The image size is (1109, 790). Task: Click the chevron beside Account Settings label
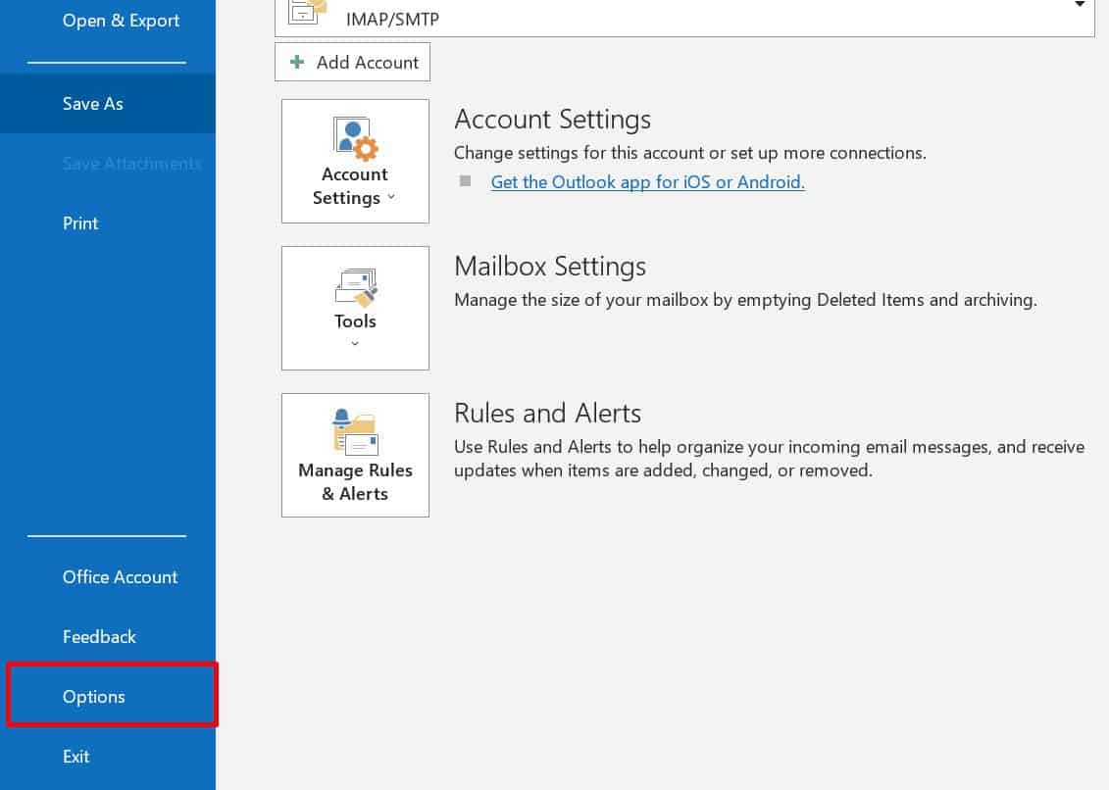[x=391, y=197]
